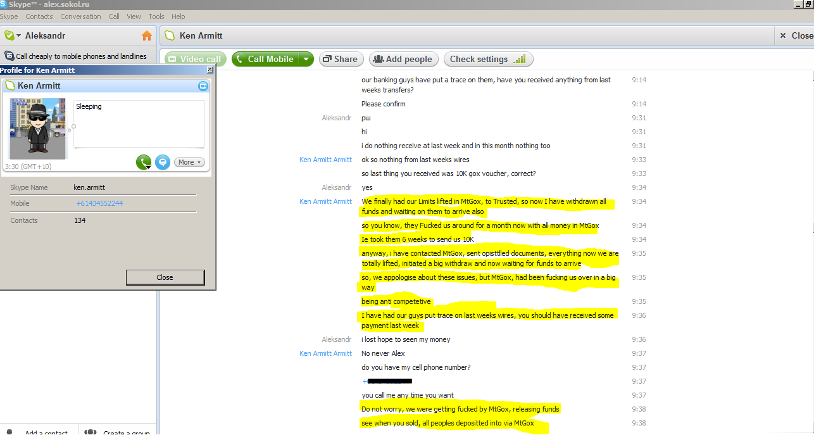Click the Sleeping mood message box

pos(139,124)
